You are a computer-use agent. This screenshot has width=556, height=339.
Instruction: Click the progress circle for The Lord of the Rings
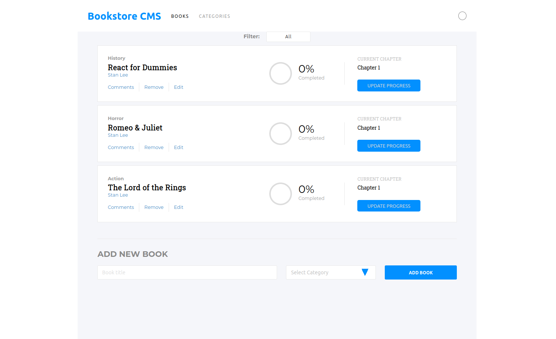coord(280,194)
